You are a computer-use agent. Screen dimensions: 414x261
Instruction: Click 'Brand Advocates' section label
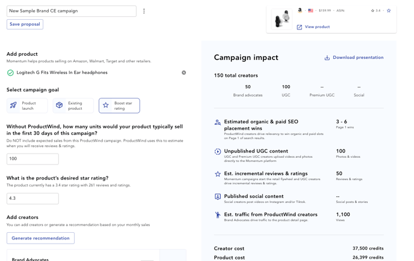[x=30, y=259]
